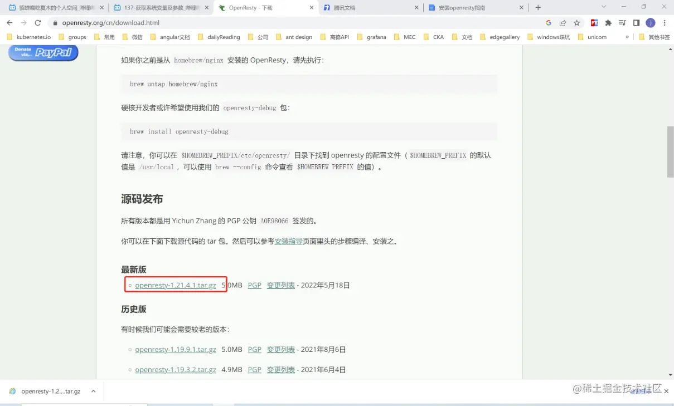The image size is (674, 406).
Task: Reload the OpenResty download page
Action: click(38, 23)
